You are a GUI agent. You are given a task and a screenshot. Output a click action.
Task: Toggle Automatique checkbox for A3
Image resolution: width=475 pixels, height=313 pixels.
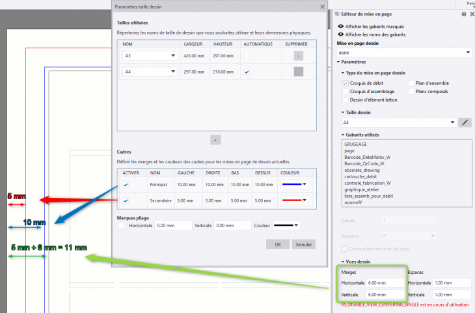pyautogui.click(x=247, y=56)
